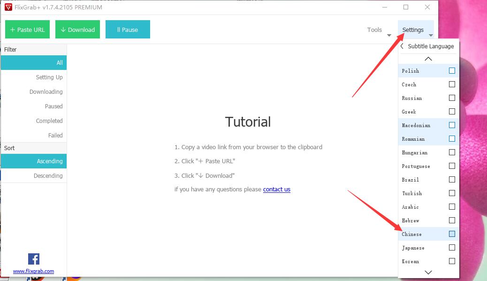Open the Settings dropdown menu
The width and height of the screenshot is (487, 281).
[416, 30]
